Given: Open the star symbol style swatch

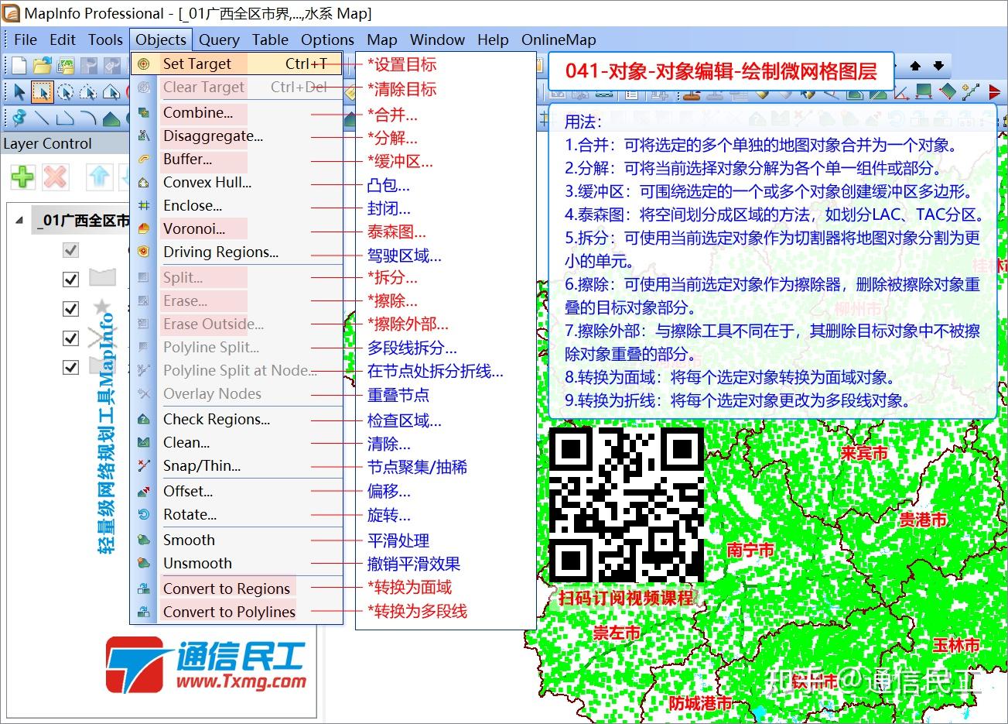Looking at the screenshot, I should click(x=102, y=308).
